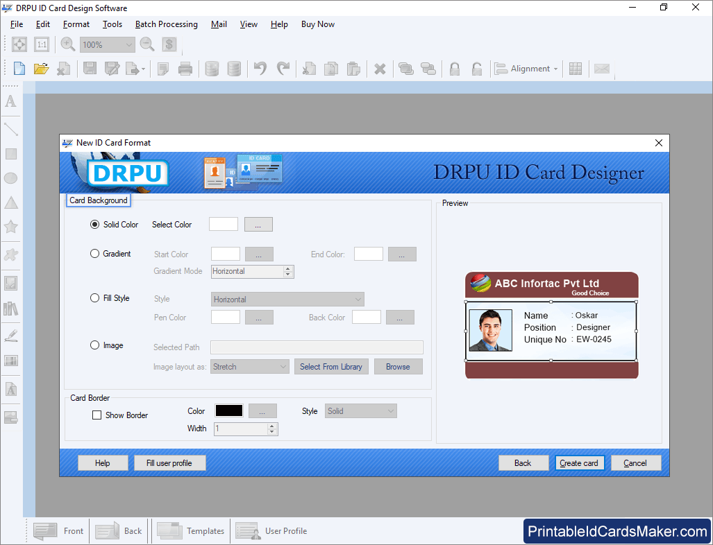Click the Select From Library button
Screen dimensions: 713x545
[331, 367]
